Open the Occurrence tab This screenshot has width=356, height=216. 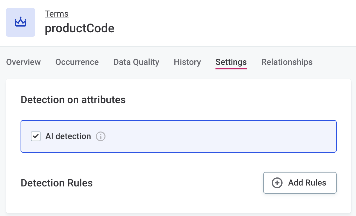(x=77, y=62)
